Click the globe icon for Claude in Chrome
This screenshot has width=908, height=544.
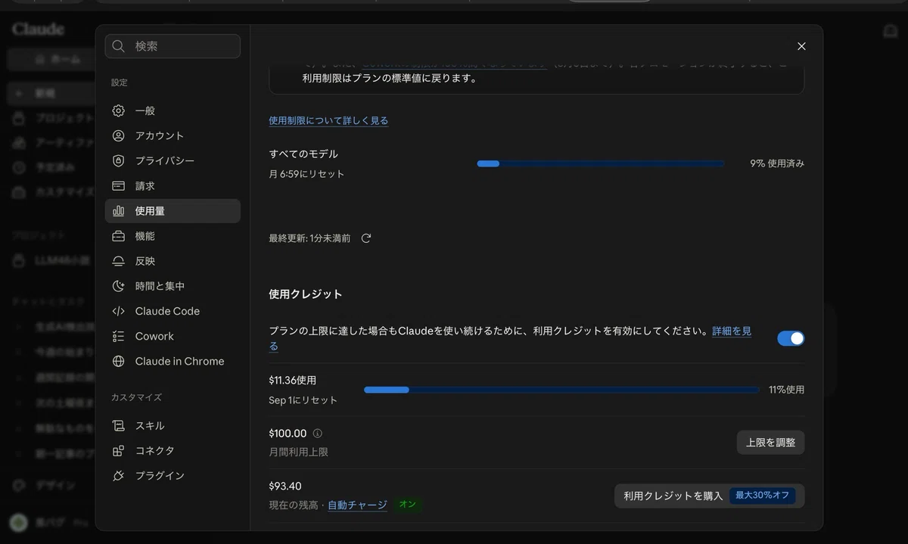[118, 361]
